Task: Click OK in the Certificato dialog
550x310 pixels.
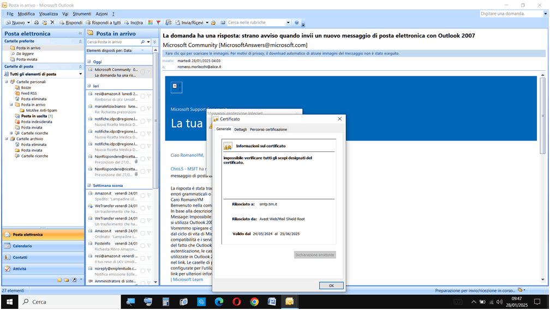Action: coord(331,285)
